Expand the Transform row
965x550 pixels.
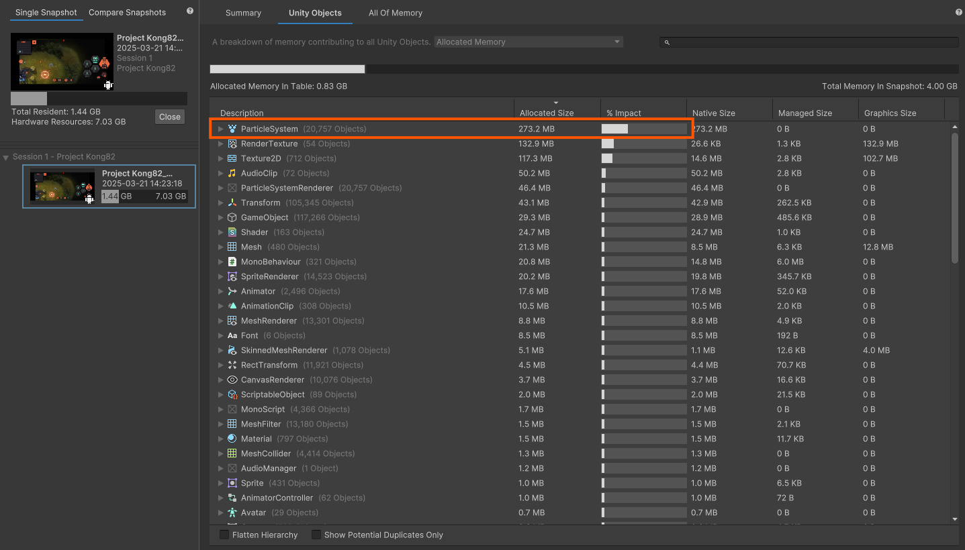tap(220, 203)
